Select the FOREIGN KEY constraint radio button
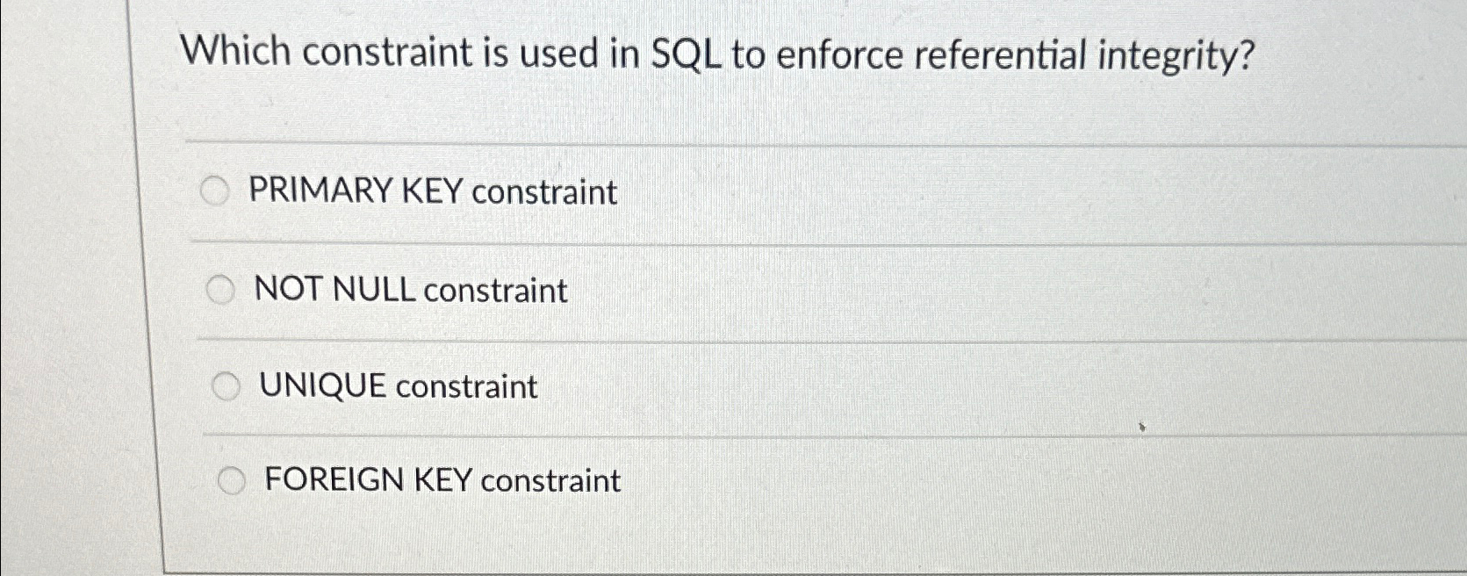This screenshot has width=1467, height=576. [234, 480]
